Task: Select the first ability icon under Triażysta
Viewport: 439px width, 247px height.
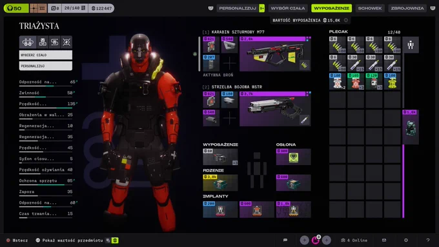Action: (28, 42)
